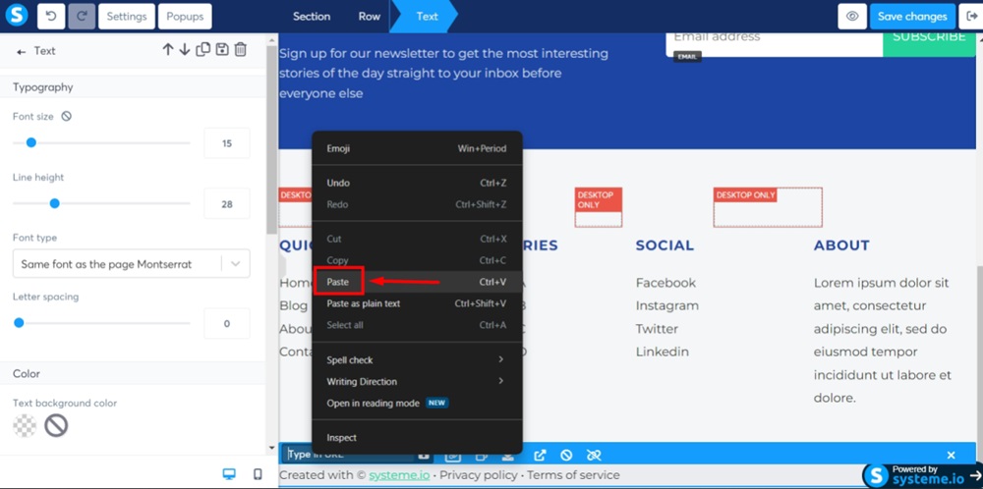983x489 pixels.
Task: Click Save changes
Action: (912, 17)
